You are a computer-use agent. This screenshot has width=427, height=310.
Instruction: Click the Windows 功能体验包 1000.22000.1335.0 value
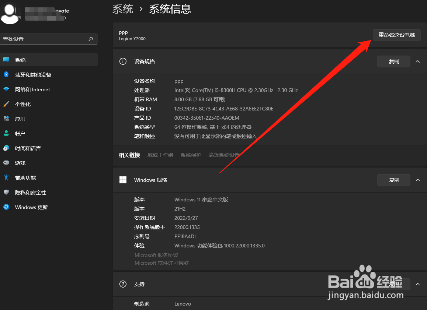point(219,246)
